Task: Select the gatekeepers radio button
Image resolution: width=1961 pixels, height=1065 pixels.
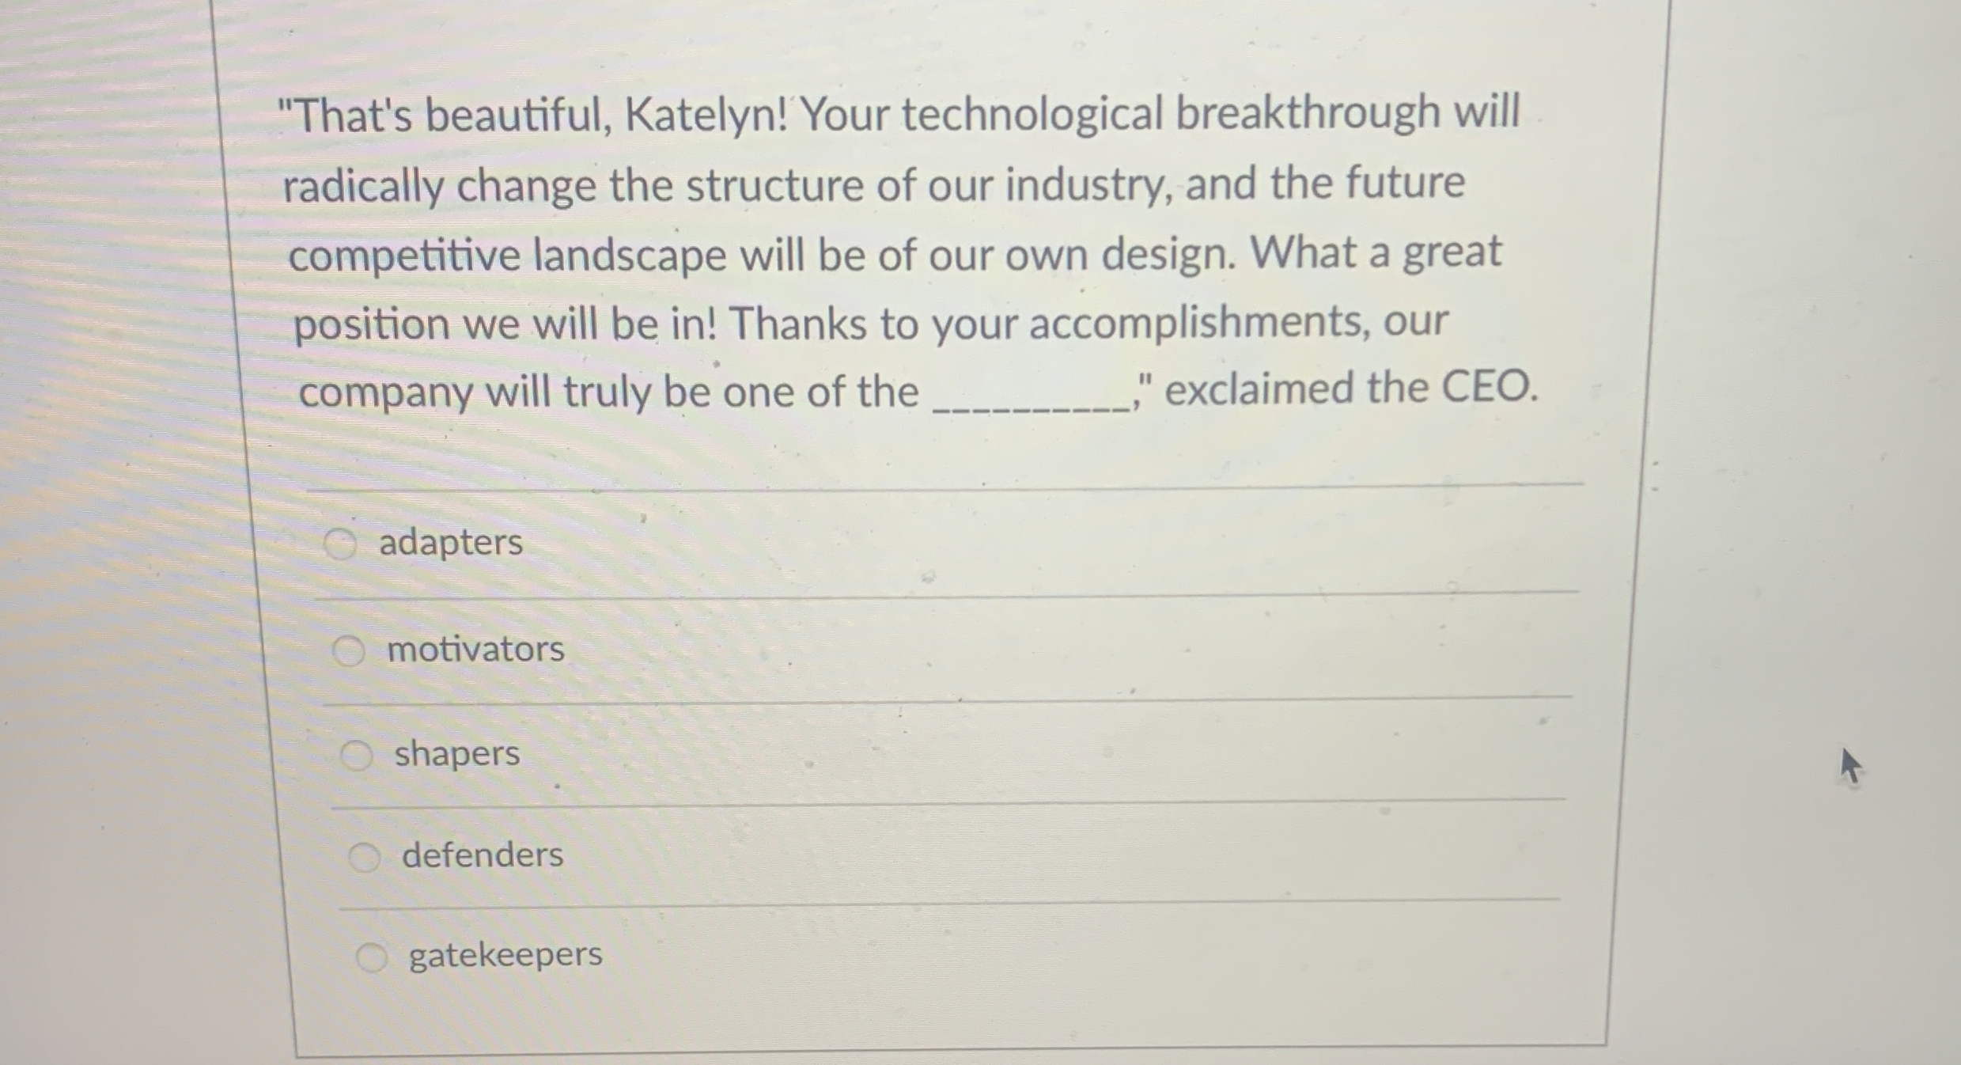Action: 373,957
